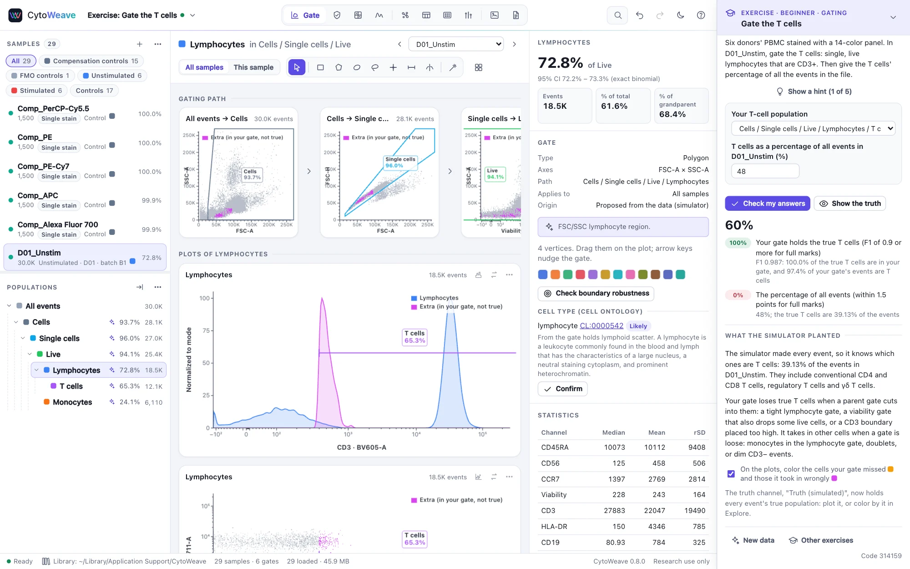Screen dimensions: 910x569
Task: Pick the orange gate color swatch
Action: point(555,274)
